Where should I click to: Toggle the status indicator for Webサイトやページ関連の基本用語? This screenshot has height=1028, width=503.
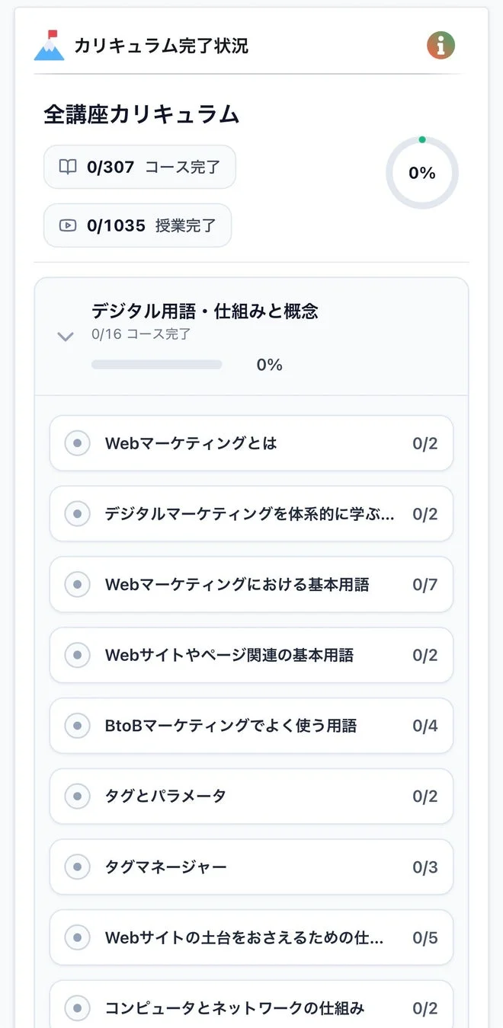pyautogui.click(x=76, y=655)
